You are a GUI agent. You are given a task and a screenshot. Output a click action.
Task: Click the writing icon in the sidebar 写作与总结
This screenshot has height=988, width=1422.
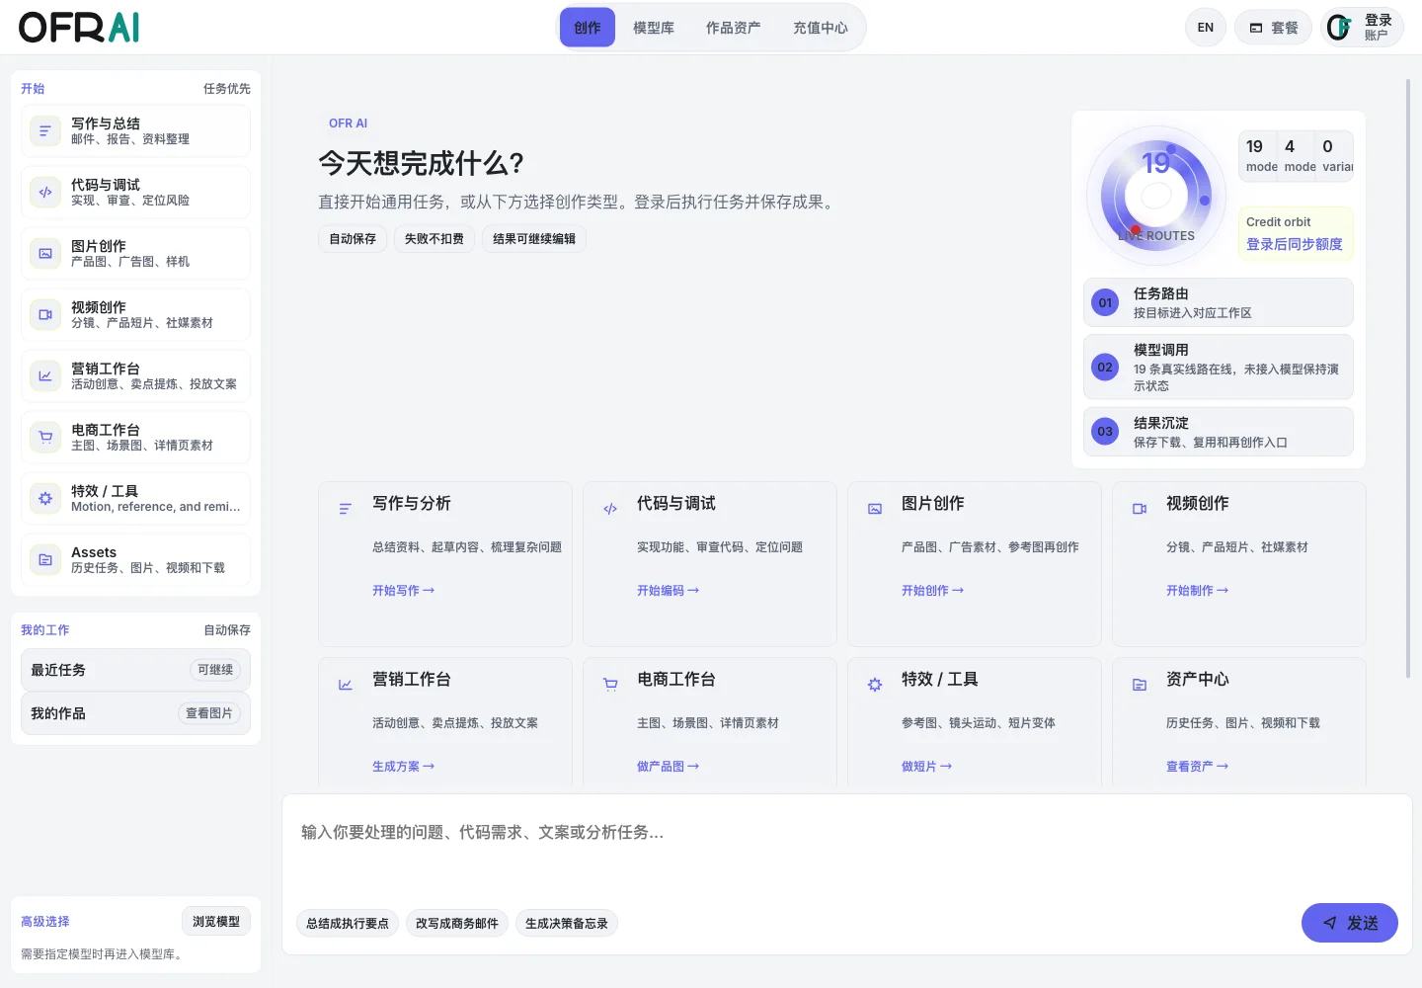click(x=45, y=131)
